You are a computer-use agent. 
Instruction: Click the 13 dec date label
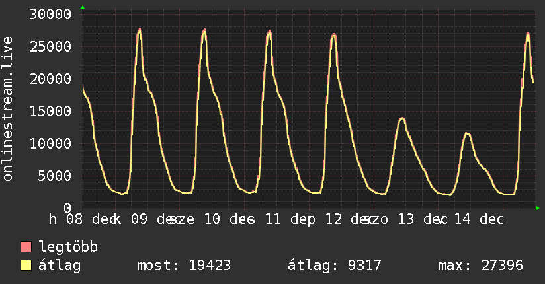(x=423, y=219)
